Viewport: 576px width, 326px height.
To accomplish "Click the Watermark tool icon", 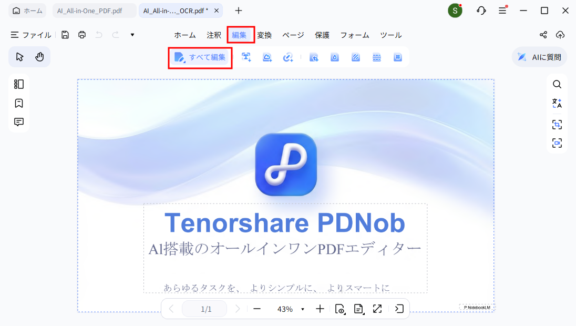I will click(x=335, y=57).
